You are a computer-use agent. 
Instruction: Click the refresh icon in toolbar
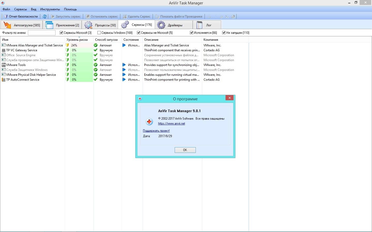click(44, 16)
